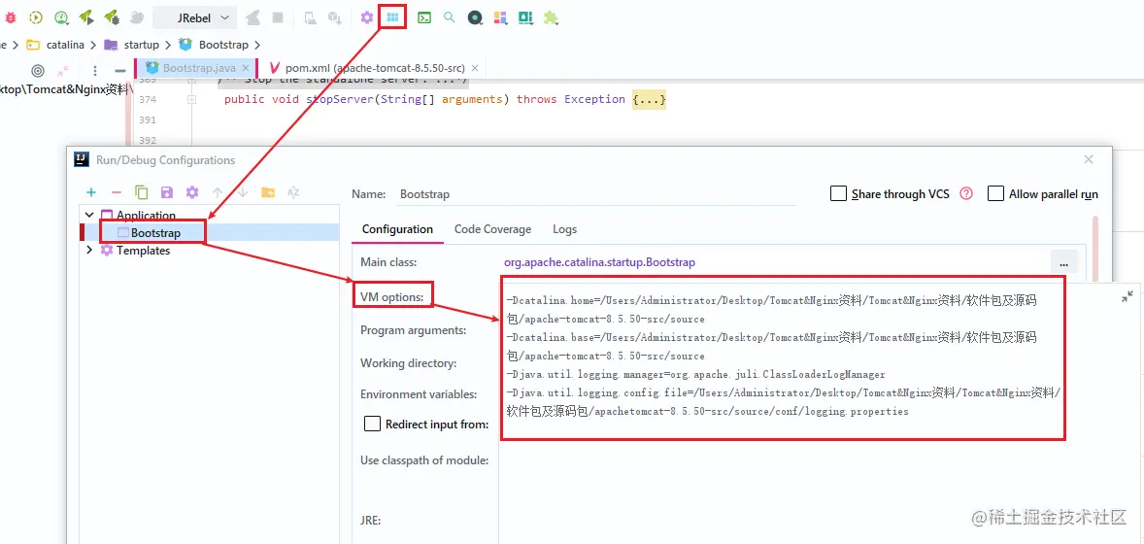Click the dark round disc toolbar icon
The image size is (1144, 544).
point(475,17)
